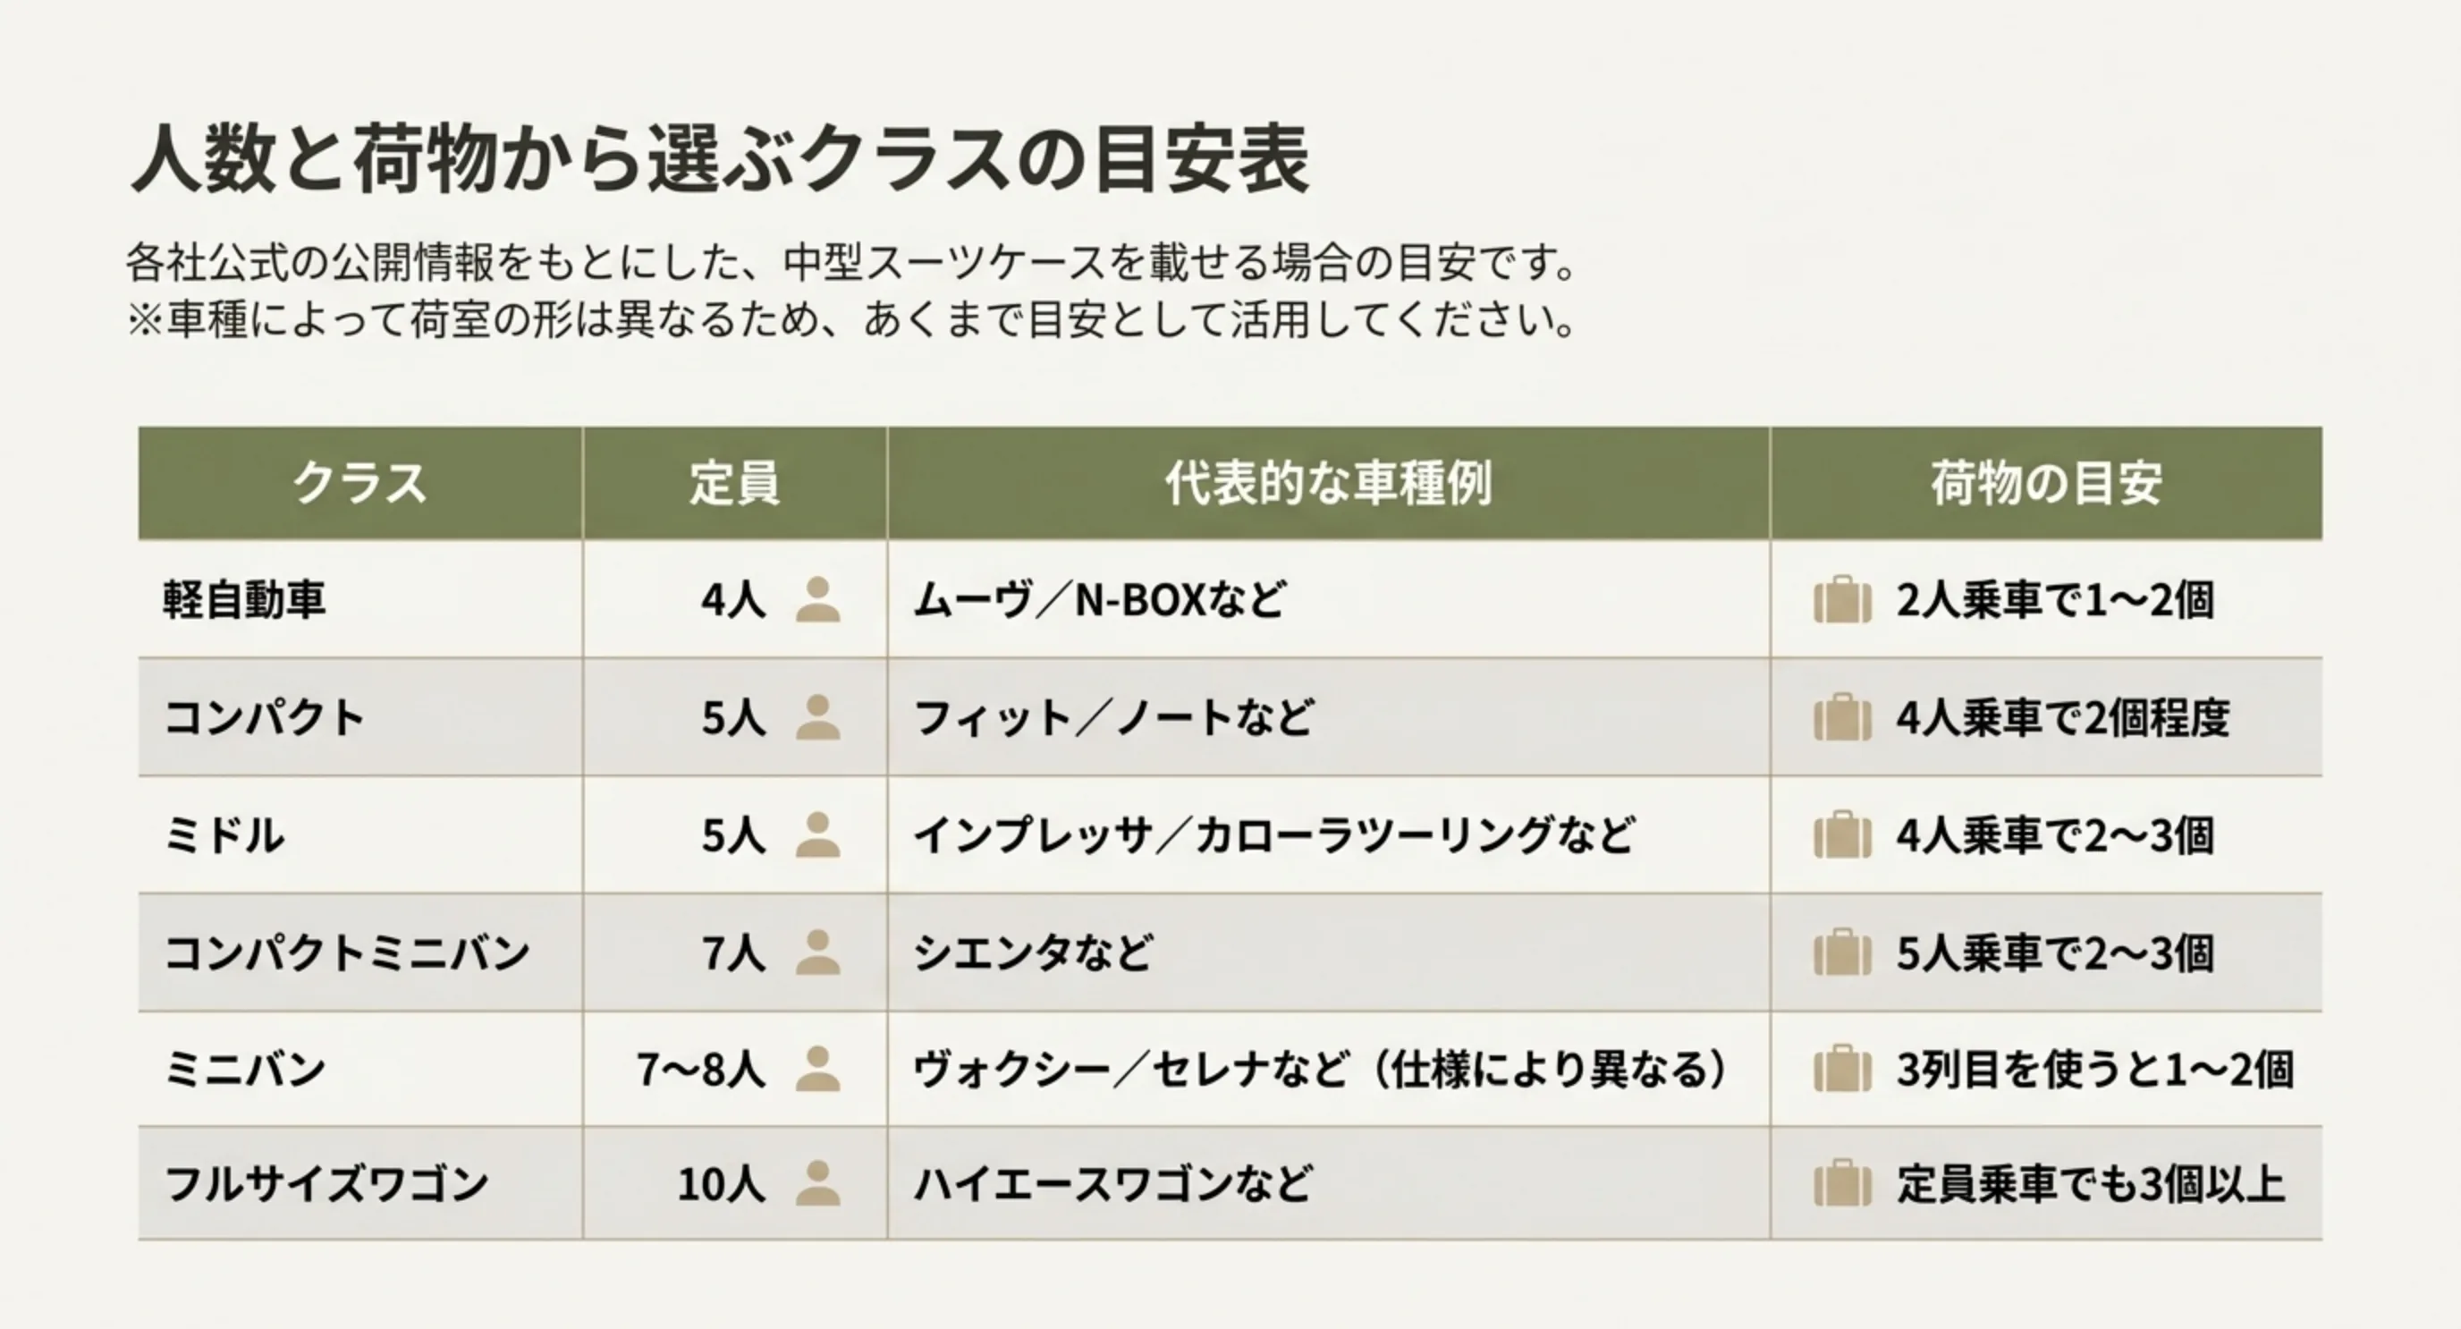Click the 定員 column header
The image size is (2461, 1329).
click(735, 484)
